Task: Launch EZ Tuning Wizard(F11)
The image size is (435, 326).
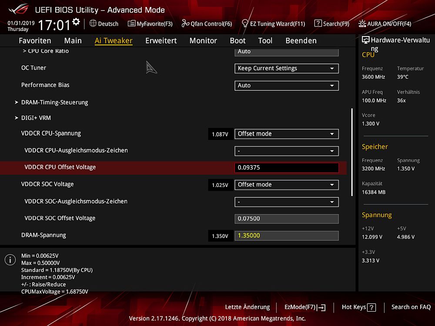Action: 273,23
